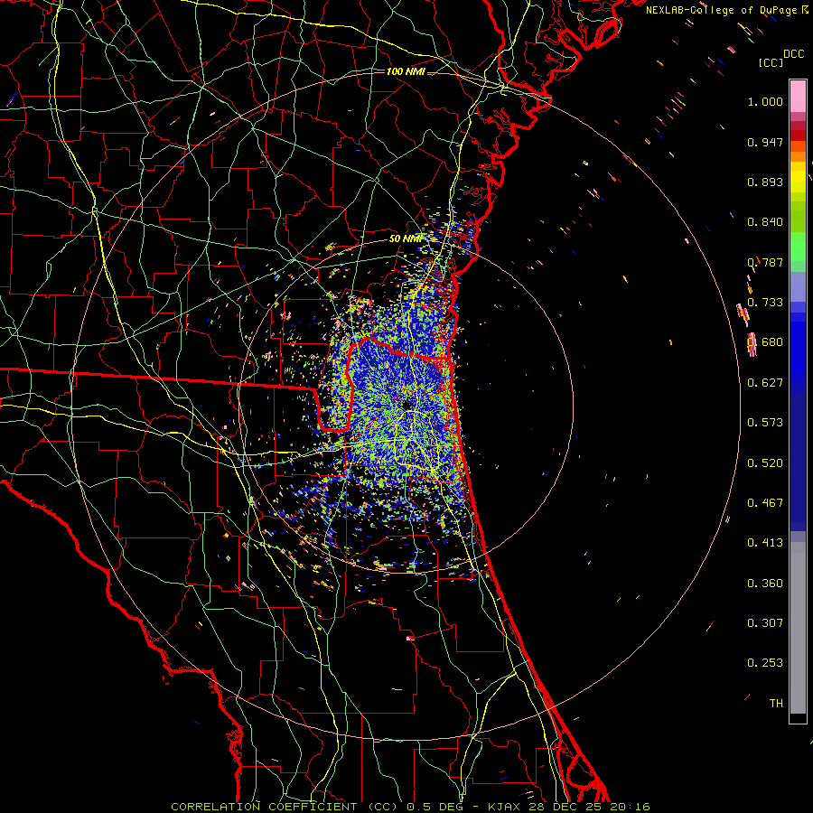
Task: Select the 0.307 legend value
Action: coord(765,623)
